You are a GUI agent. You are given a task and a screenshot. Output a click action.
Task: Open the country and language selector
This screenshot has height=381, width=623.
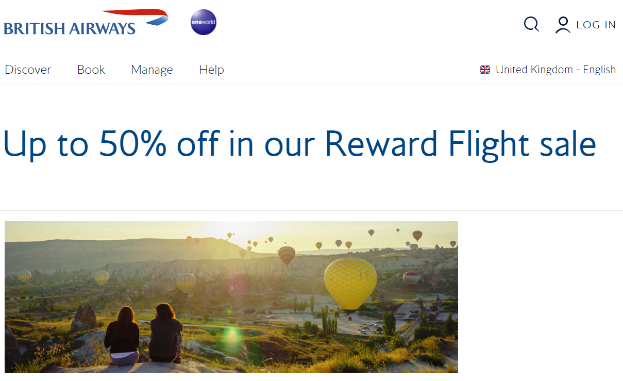(x=548, y=69)
